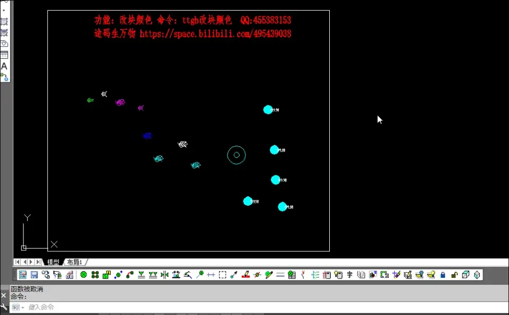Click the blue padlock lock icon
Viewport: 509px width, 315px height.
[443, 275]
